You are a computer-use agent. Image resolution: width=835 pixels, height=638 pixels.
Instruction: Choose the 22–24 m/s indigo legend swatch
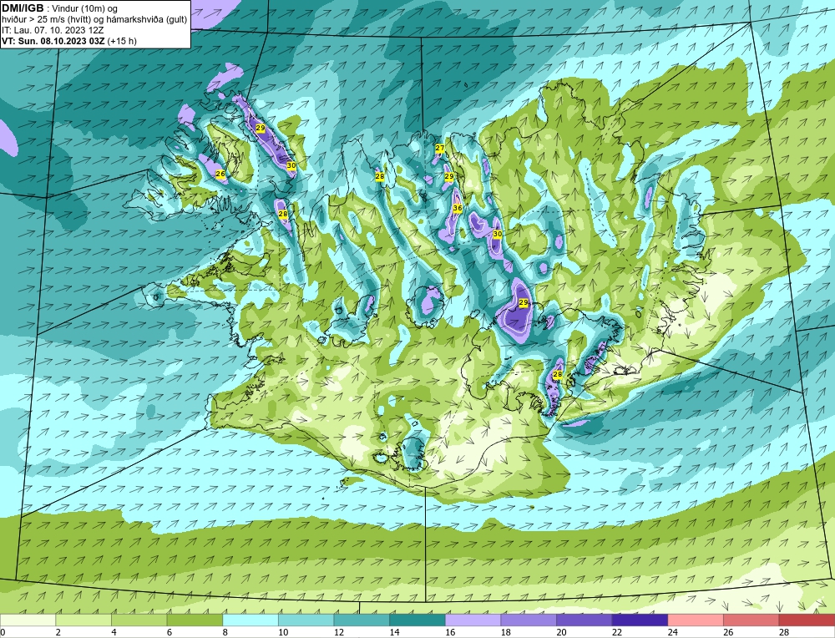pos(640,620)
